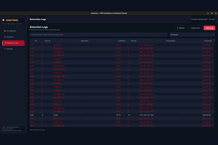Select the ID cell 2072

click(x=36, y=45)
